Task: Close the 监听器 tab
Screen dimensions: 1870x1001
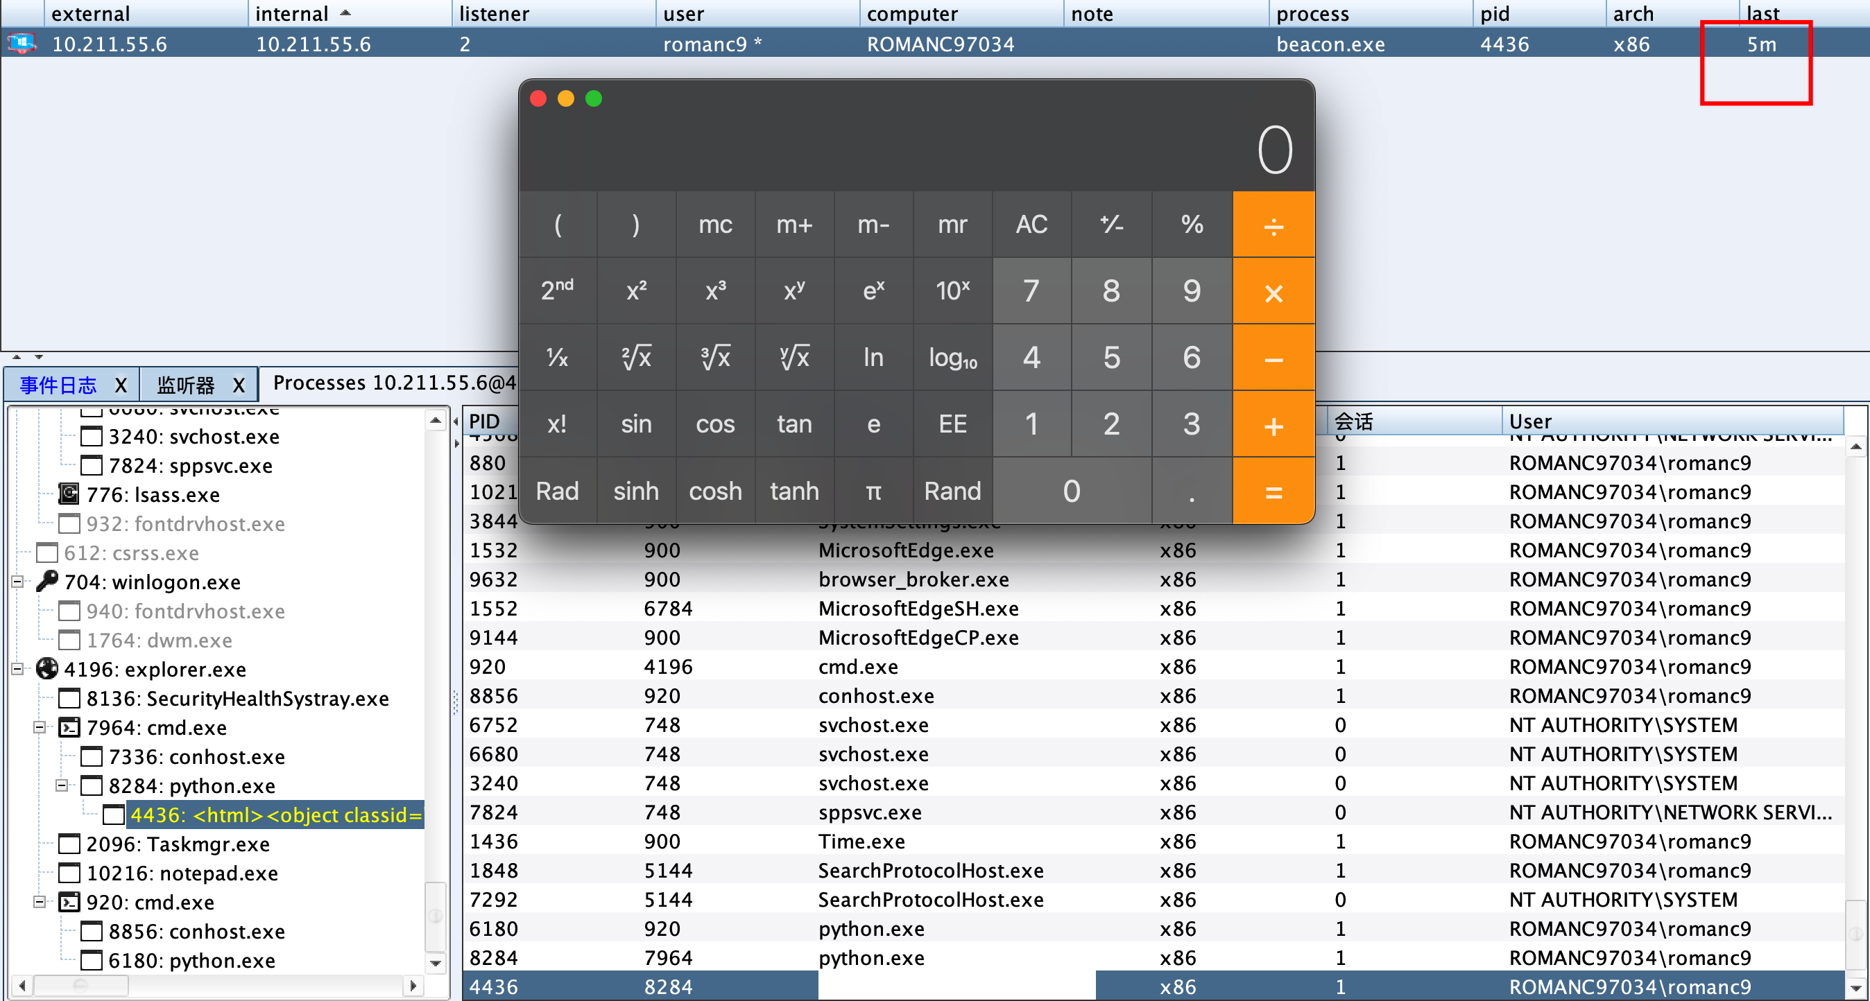Action: [239, 385]
